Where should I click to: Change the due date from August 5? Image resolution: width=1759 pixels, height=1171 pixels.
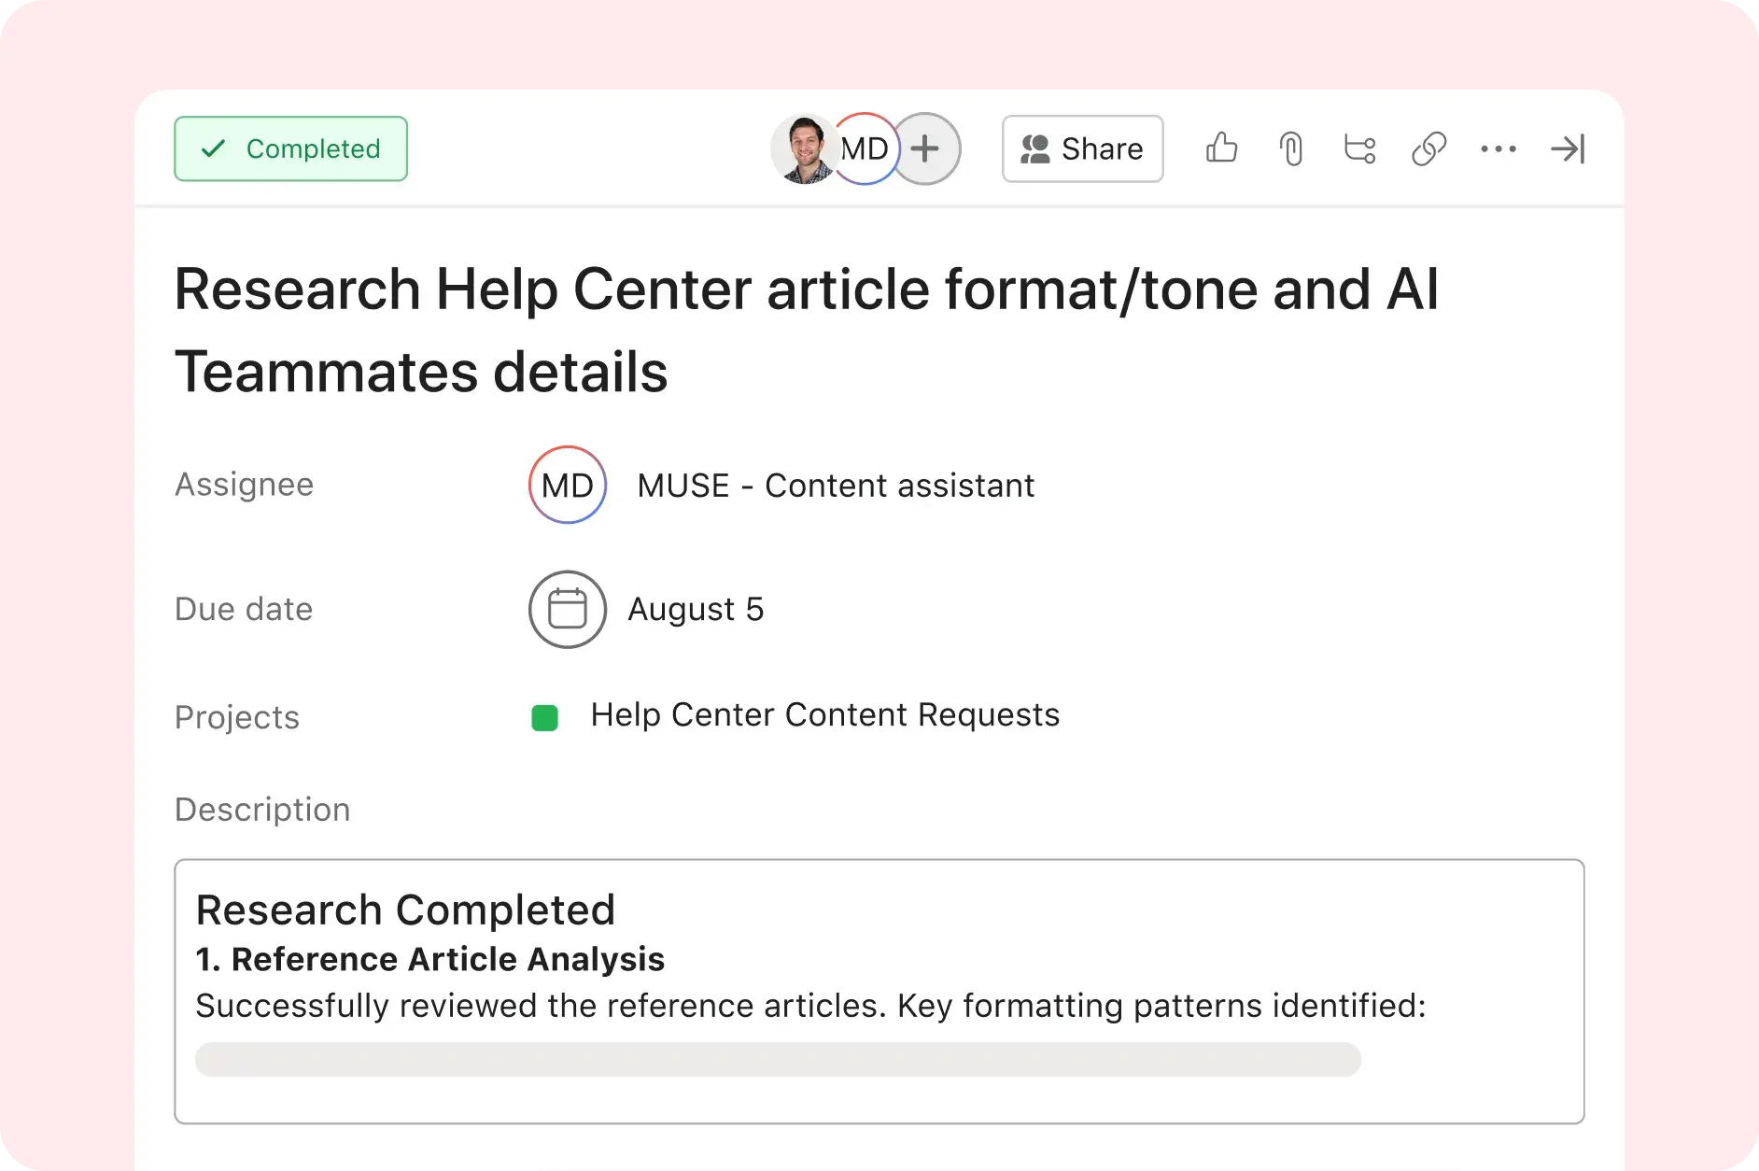click(x=696, y=609)
